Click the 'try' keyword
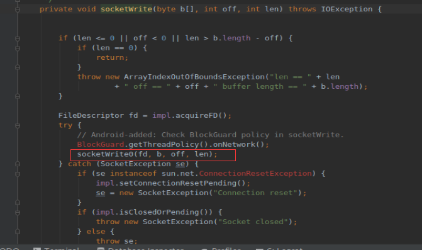Image resolution: width=422 pixels, height=250 pixels. (65, 125)
